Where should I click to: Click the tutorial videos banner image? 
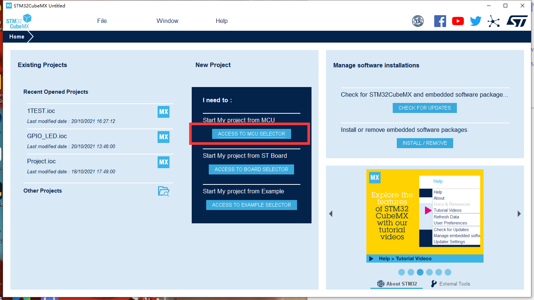point(425,216)
